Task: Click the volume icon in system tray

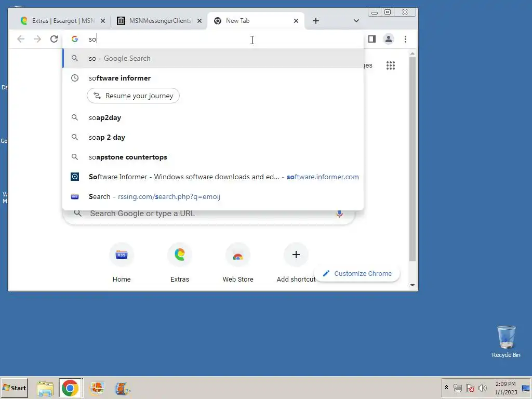Action: tap(482, 388)
